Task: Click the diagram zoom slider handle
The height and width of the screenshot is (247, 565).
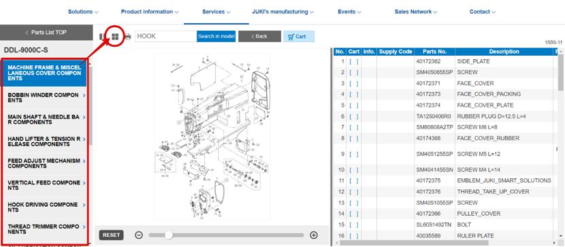Action: pyautogui.click(x=168, y=235)
